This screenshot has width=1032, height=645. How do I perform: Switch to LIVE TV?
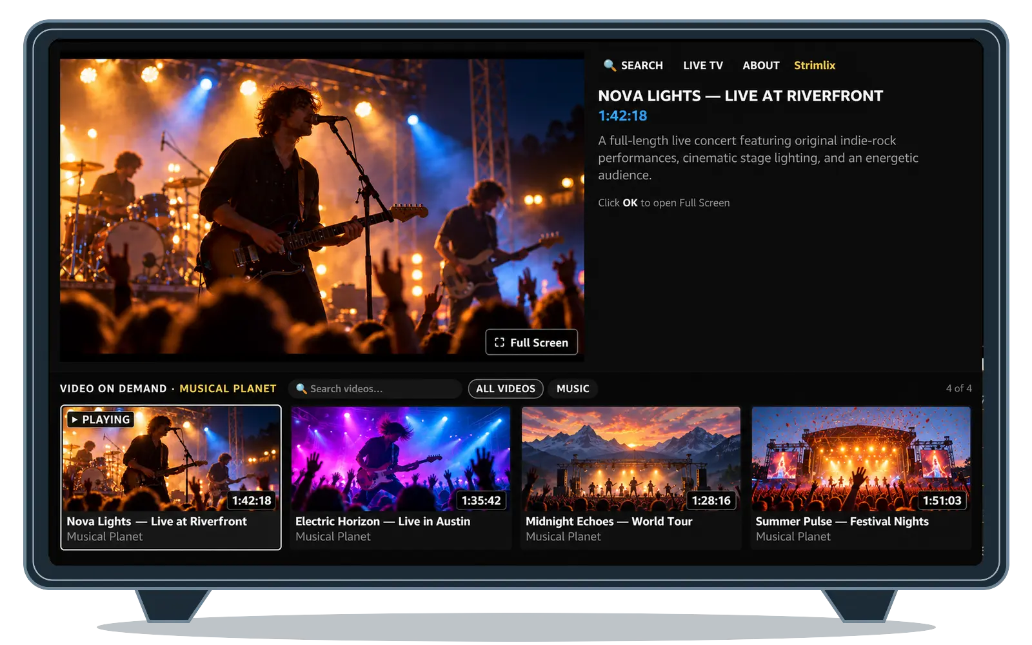click(x=703, y=65)
